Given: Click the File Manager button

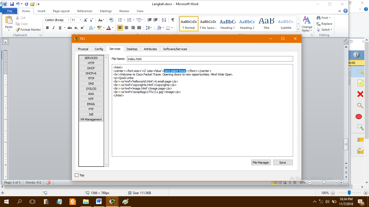Looking at the screenshot, I should coord(261,163).
